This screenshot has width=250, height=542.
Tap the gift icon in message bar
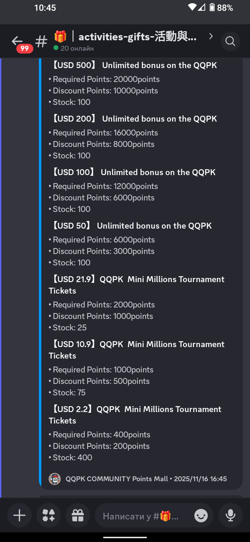point(78,516)
